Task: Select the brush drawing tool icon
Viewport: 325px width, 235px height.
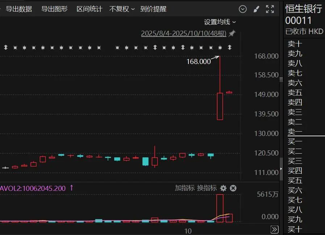Action: (257, 9)
